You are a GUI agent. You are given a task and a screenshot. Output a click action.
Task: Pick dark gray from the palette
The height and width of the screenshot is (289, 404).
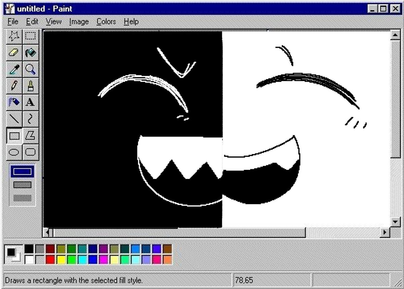point(40,249)
